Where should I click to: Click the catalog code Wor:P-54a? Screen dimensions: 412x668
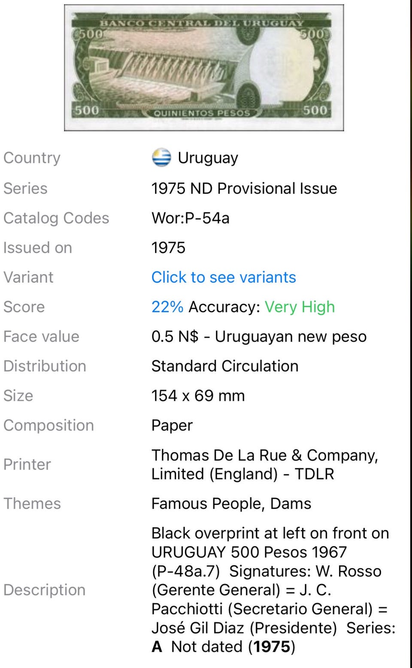190,218
